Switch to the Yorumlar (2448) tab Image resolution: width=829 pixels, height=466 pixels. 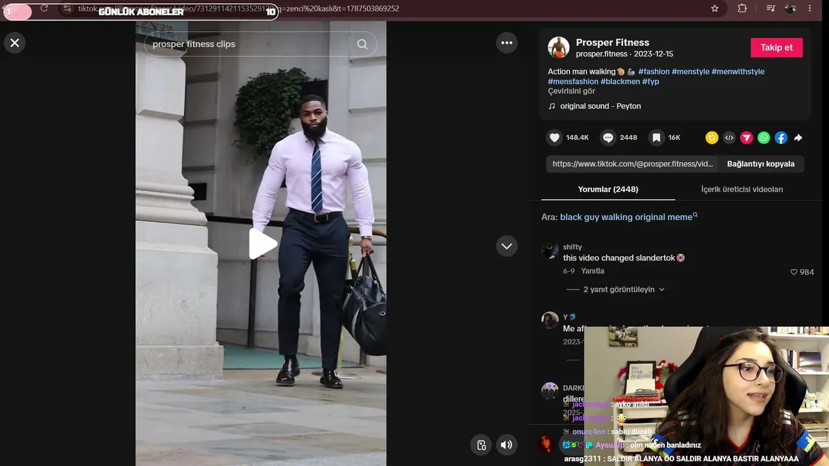click(x=608, y=190)
